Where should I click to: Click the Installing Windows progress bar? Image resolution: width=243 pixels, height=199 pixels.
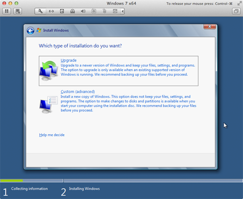pos(153,181)
